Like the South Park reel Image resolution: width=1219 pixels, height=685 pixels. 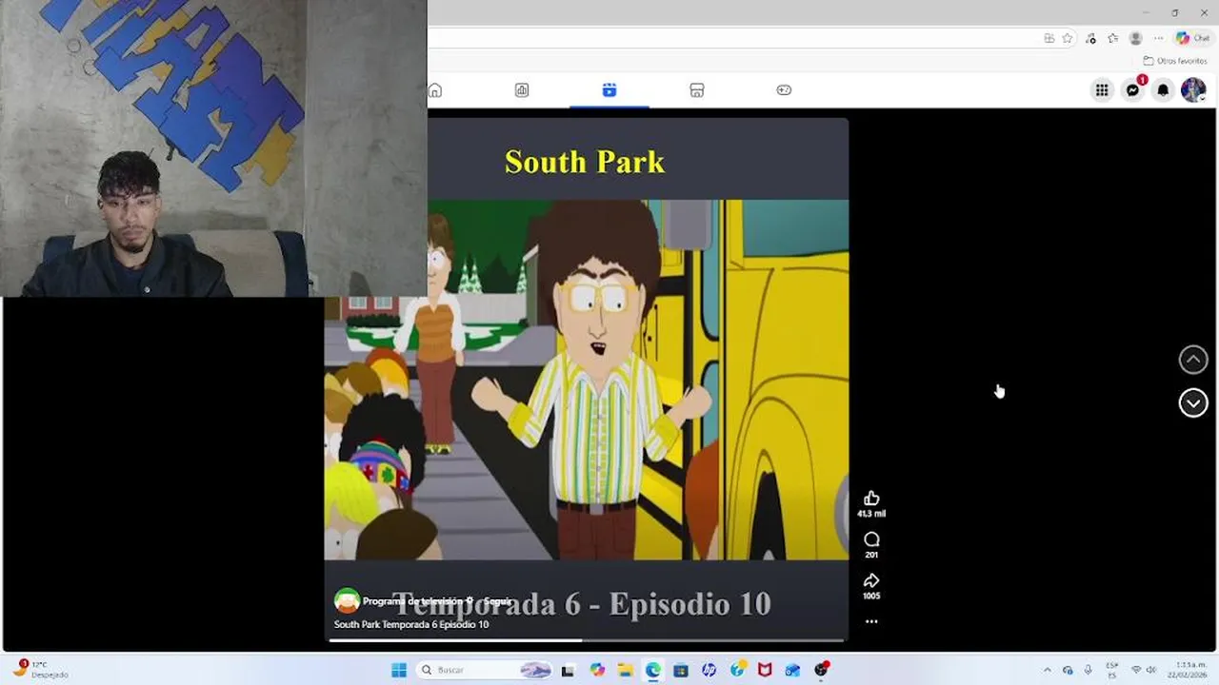[x=871, y=499]
